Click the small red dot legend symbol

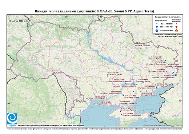click(177, 24)
